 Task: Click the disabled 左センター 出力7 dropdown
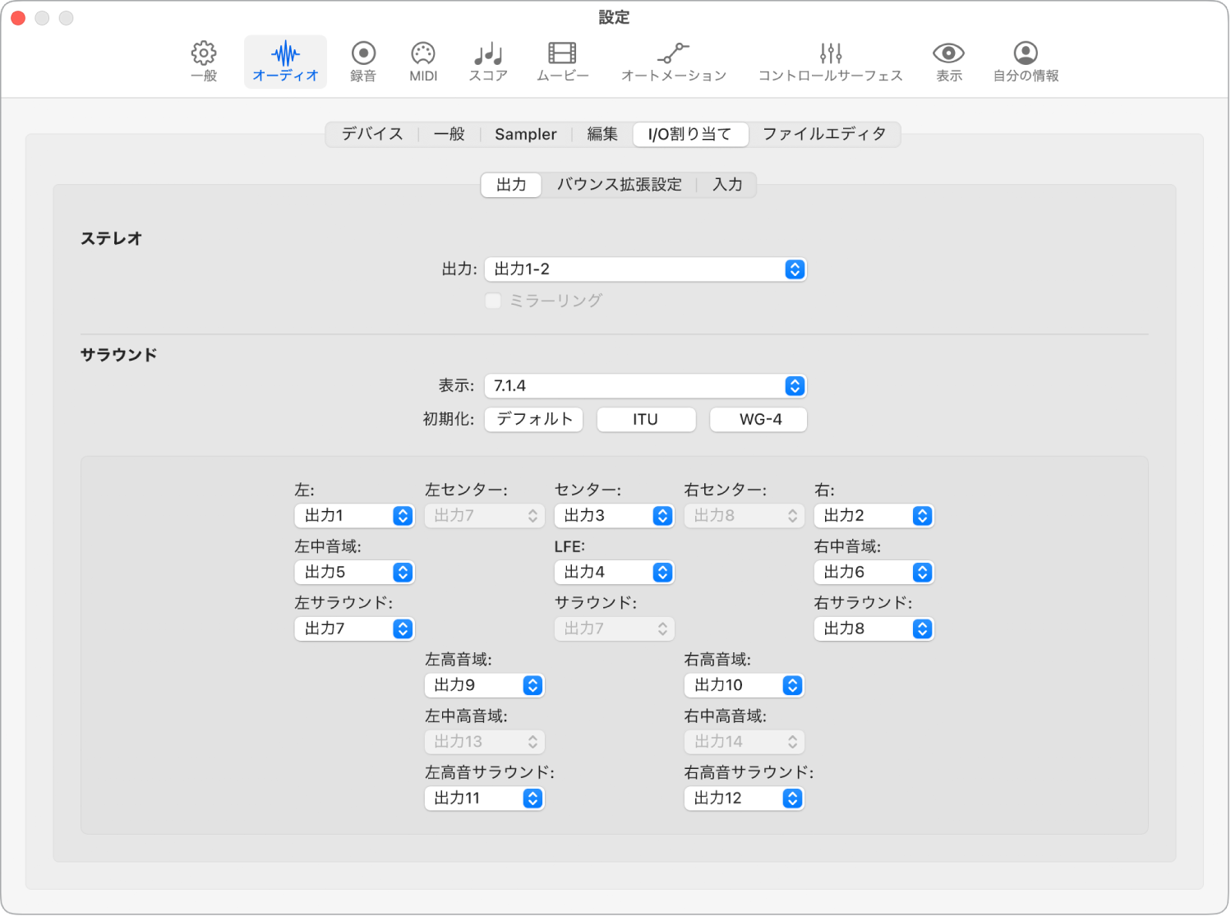484,516
